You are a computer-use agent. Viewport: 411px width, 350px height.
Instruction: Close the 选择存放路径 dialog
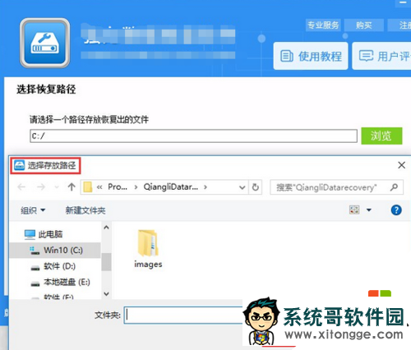click(401, 165)
